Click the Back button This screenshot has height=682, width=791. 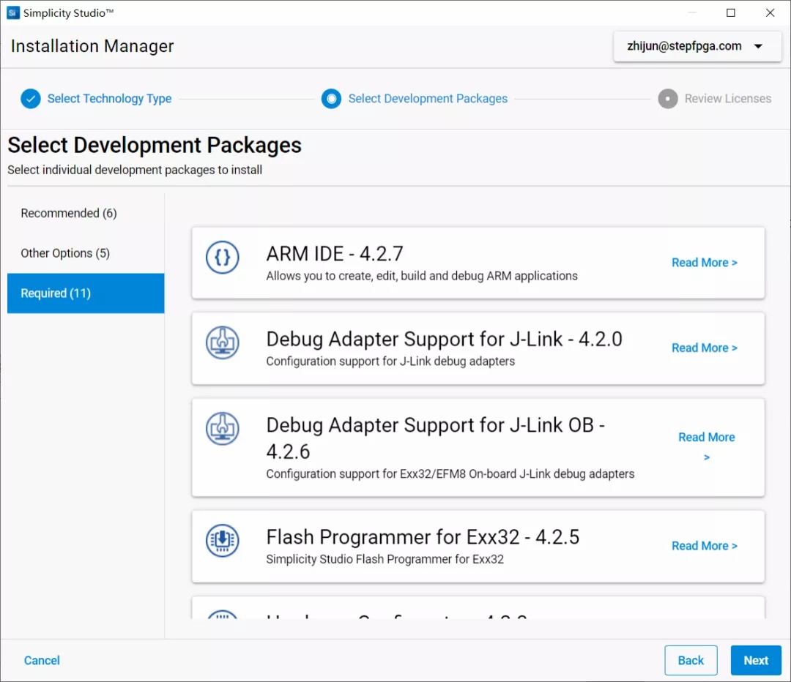click(x=691, y=660)
